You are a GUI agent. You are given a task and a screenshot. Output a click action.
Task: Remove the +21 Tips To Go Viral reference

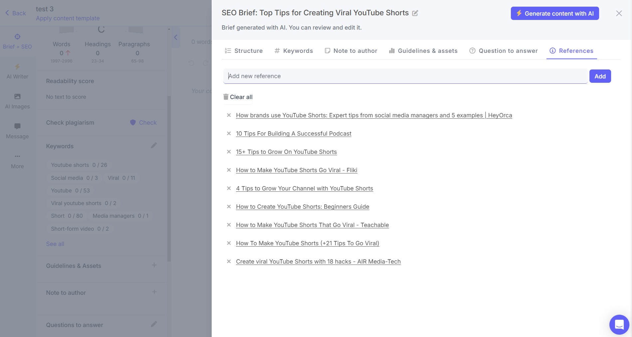coord(229,243)
